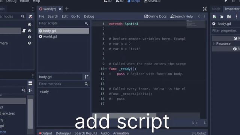Open the Go To menu

76,16
